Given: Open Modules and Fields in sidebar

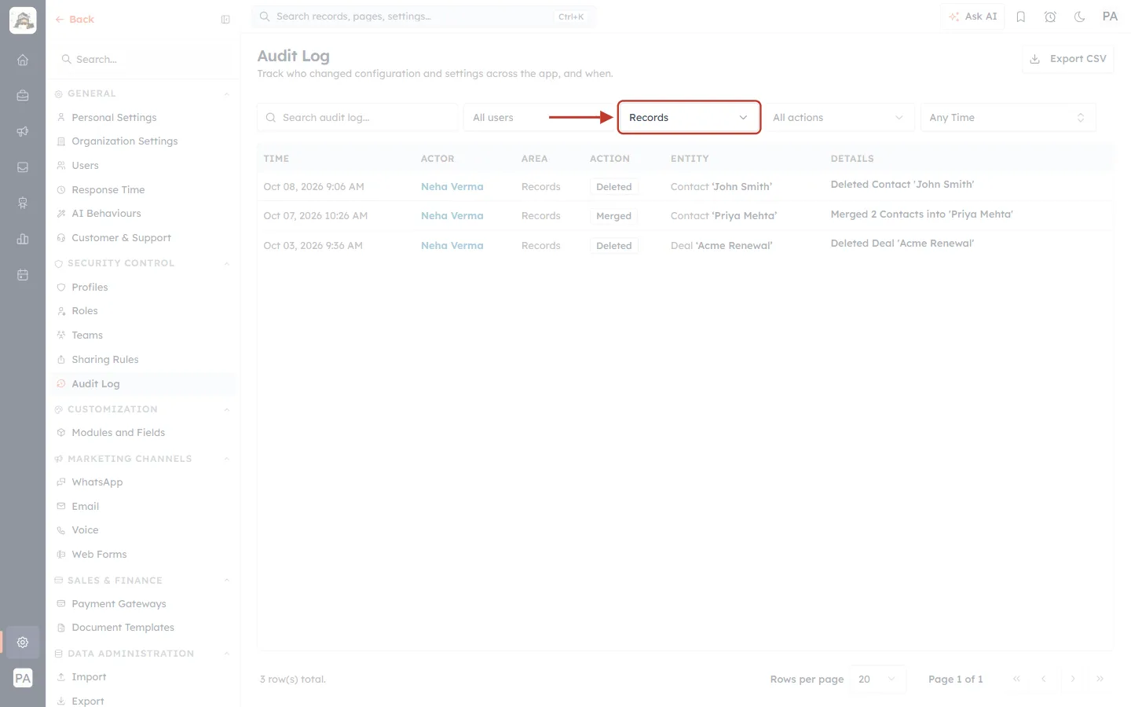Looking at the screenshot, I should pos(118,433).
